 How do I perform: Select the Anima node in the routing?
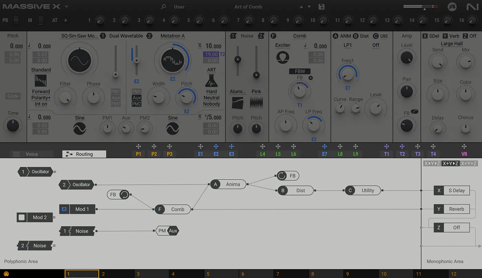pyautogui.click(x=229, y=185)
